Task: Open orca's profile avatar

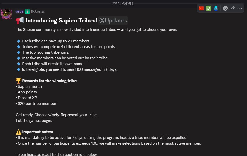Action: coord(6,14)
